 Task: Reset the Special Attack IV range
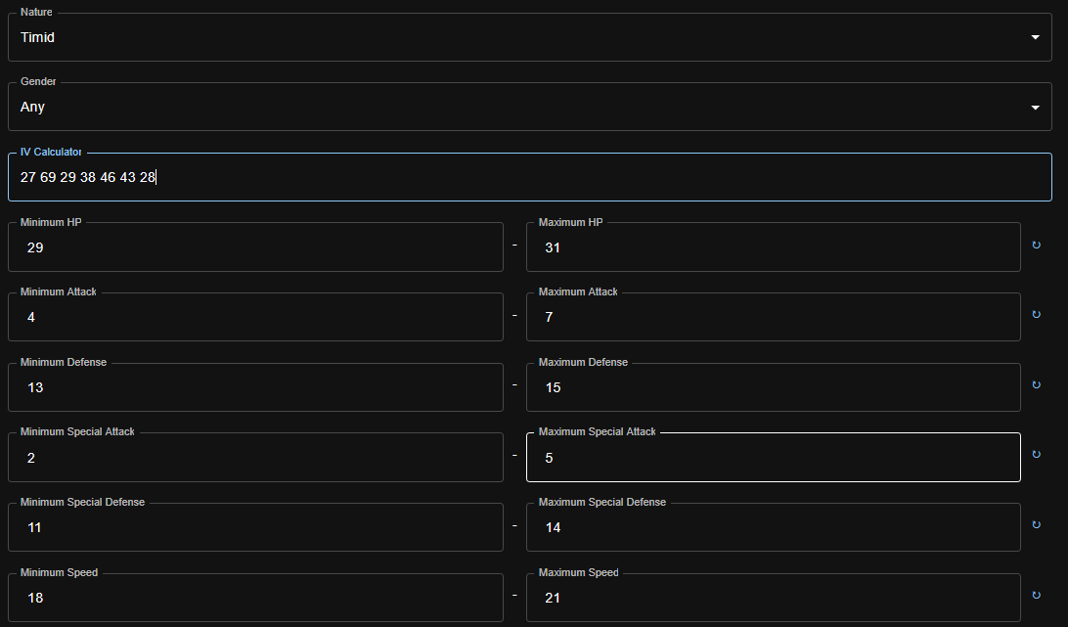(1037, 455)
